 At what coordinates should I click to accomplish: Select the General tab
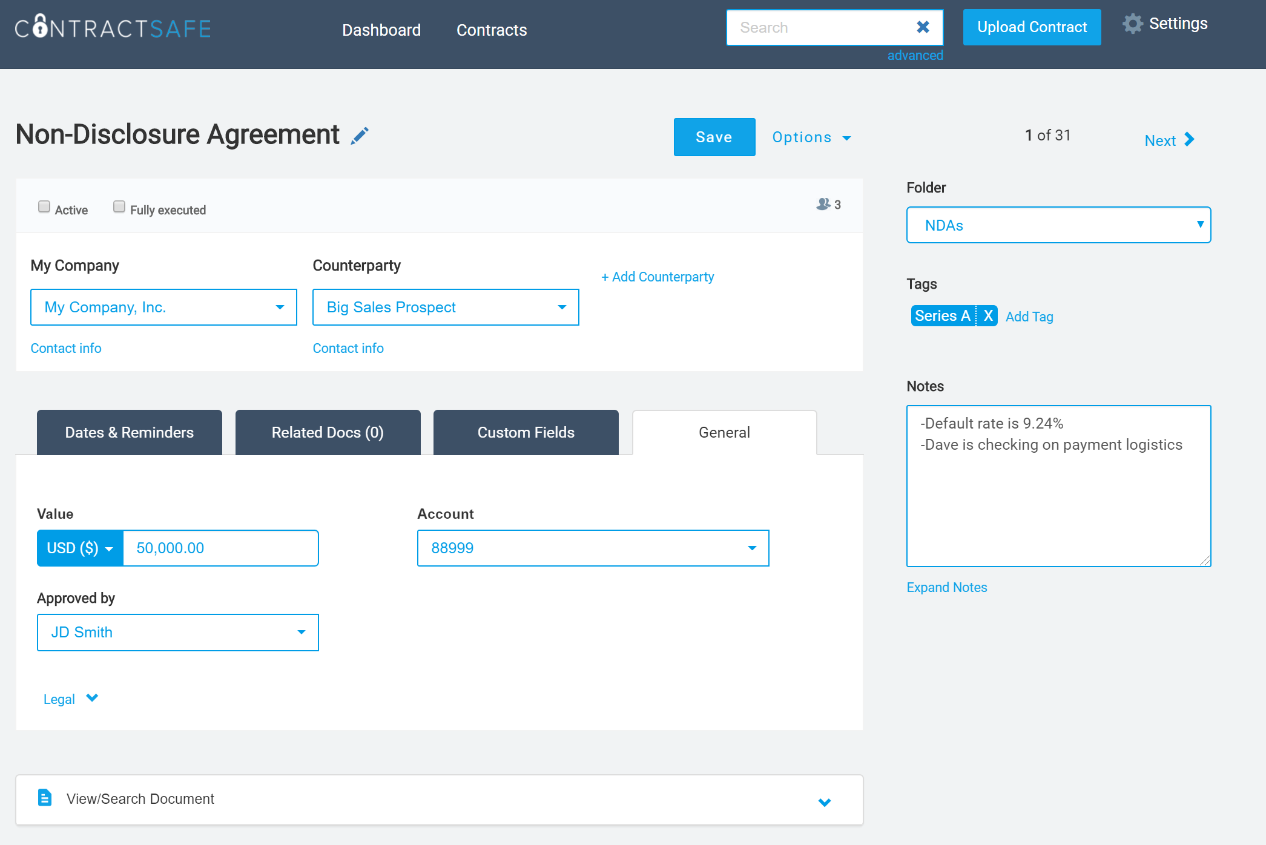click(x=724, y=432)
